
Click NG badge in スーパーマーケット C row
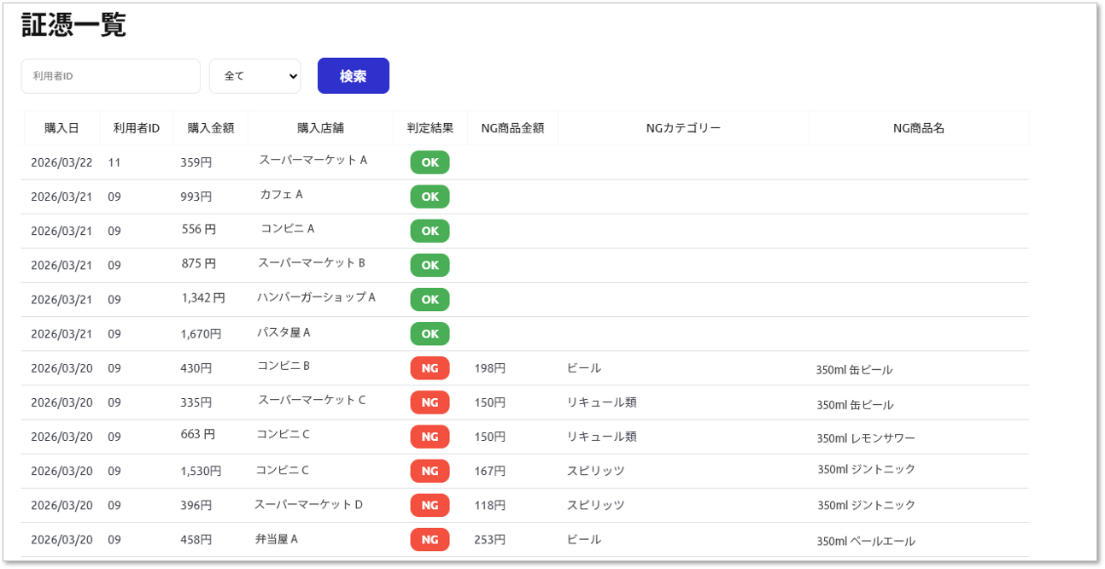(x=430, y=402)
